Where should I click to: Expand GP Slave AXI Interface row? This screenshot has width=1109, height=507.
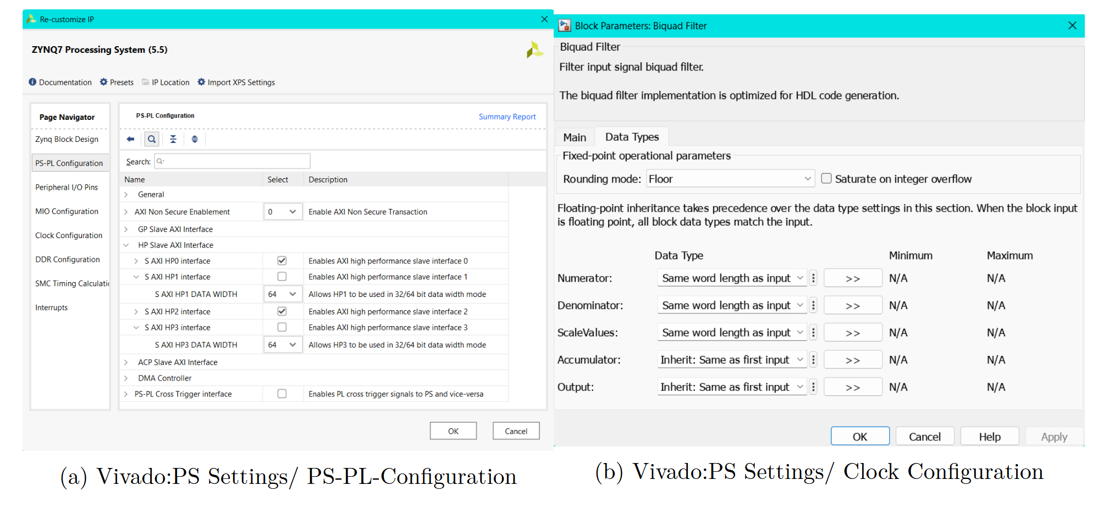pos(126,229)
